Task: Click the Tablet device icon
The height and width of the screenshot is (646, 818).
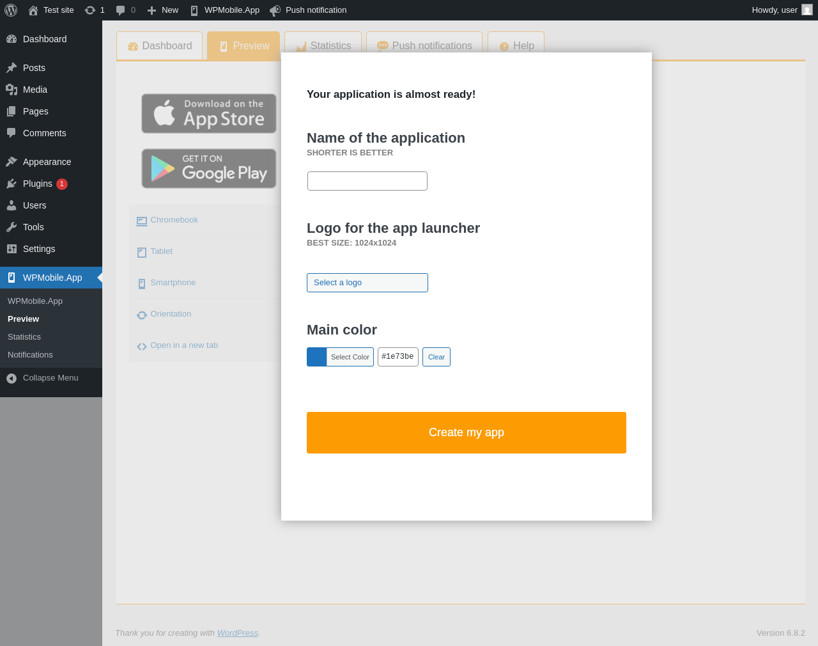Action: [x=142, y=253]
